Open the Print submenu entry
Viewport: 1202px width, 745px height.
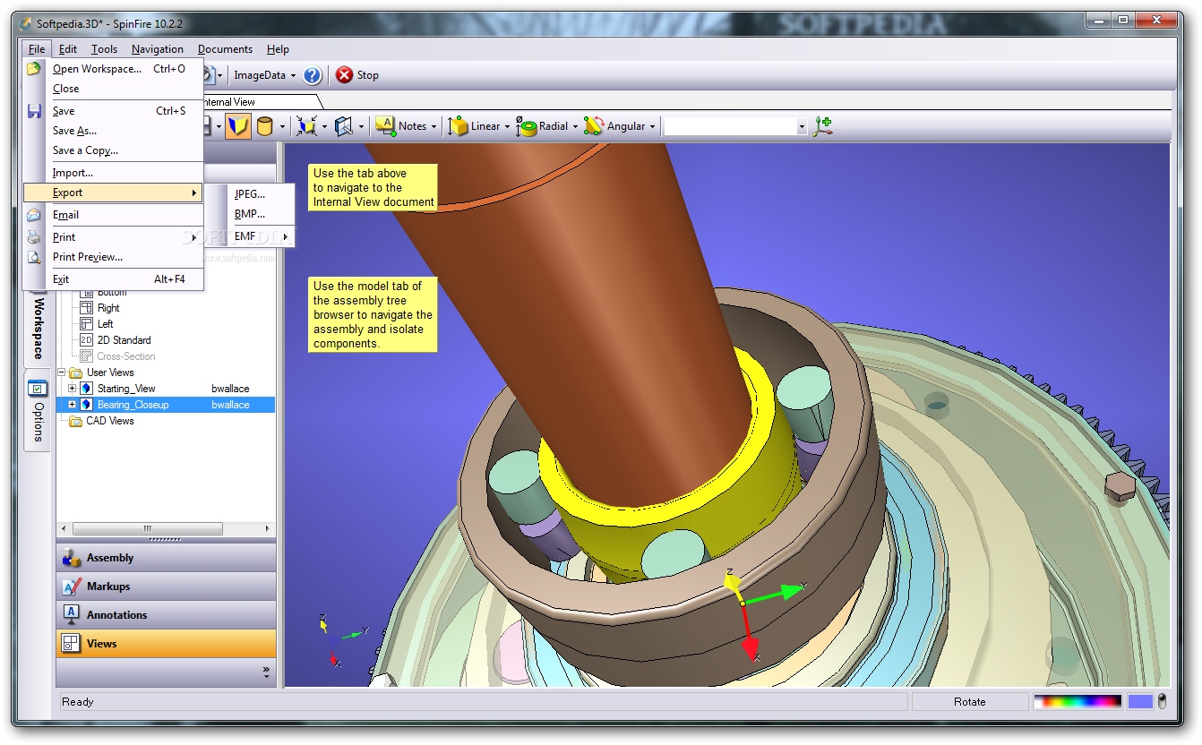click(x=114, y=237)
